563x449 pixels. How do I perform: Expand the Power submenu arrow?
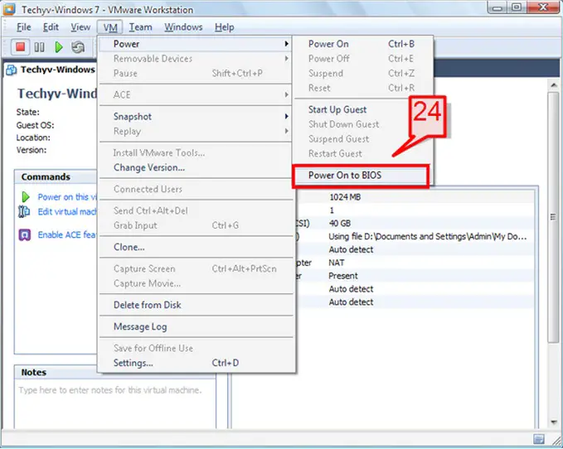pos(287,44)
